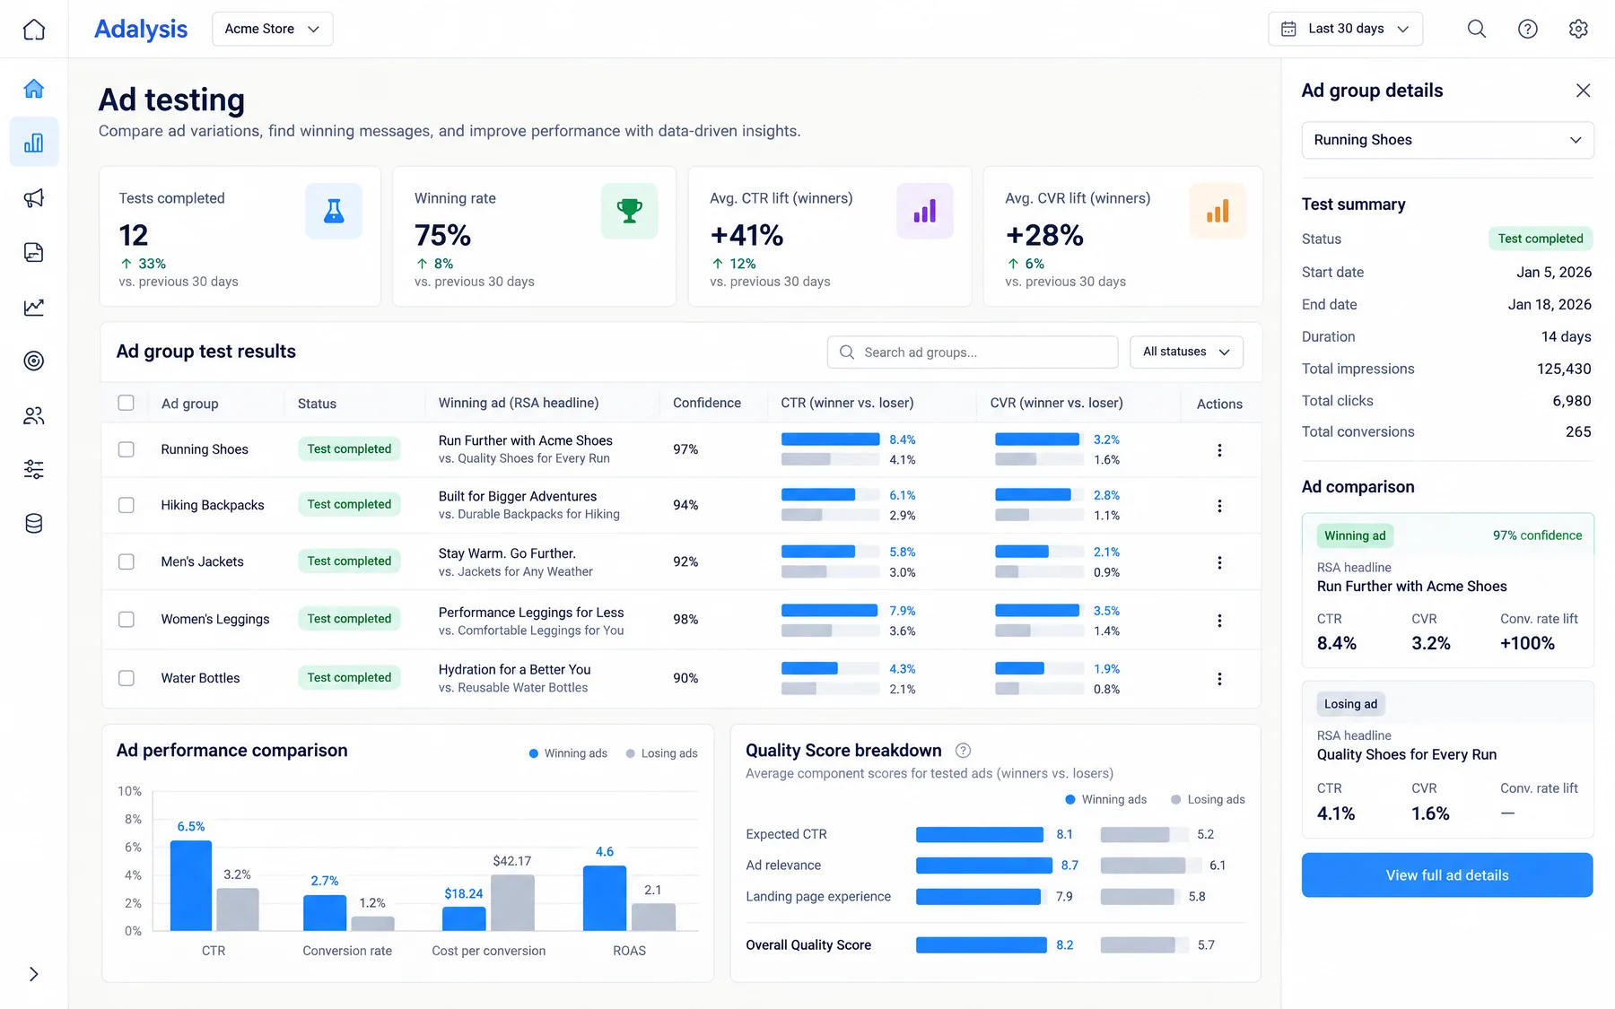This screenshot has height=1009, width=1615.
Task: Focus the Search ad groups field
Action: click(x=973, y=352)
